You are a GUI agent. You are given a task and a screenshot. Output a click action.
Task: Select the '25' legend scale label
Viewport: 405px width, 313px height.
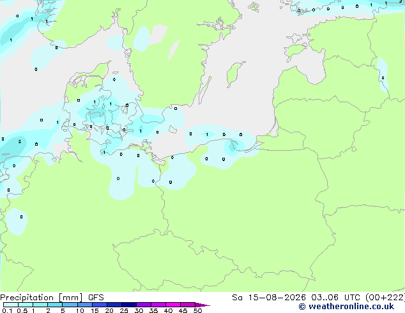pos(124,310)
